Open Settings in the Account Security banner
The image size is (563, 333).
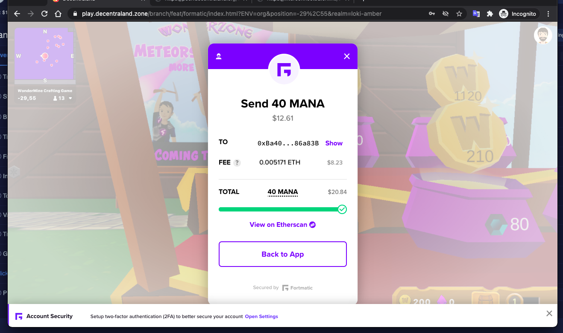[261, 316]
